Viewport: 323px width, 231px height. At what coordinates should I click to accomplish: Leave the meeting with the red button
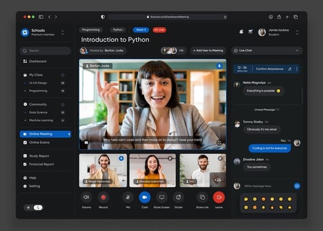pos(219,197)
